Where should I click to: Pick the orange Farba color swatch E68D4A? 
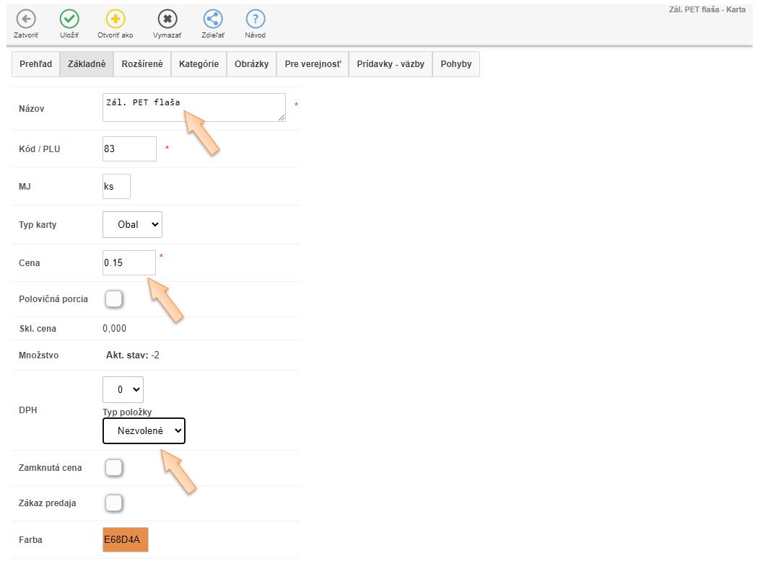tap(126, 539)
